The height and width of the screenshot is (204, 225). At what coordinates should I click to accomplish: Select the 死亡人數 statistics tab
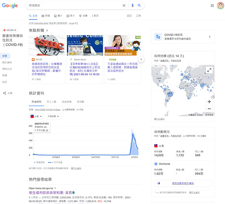pyautogui.click(x=51, y=102)
